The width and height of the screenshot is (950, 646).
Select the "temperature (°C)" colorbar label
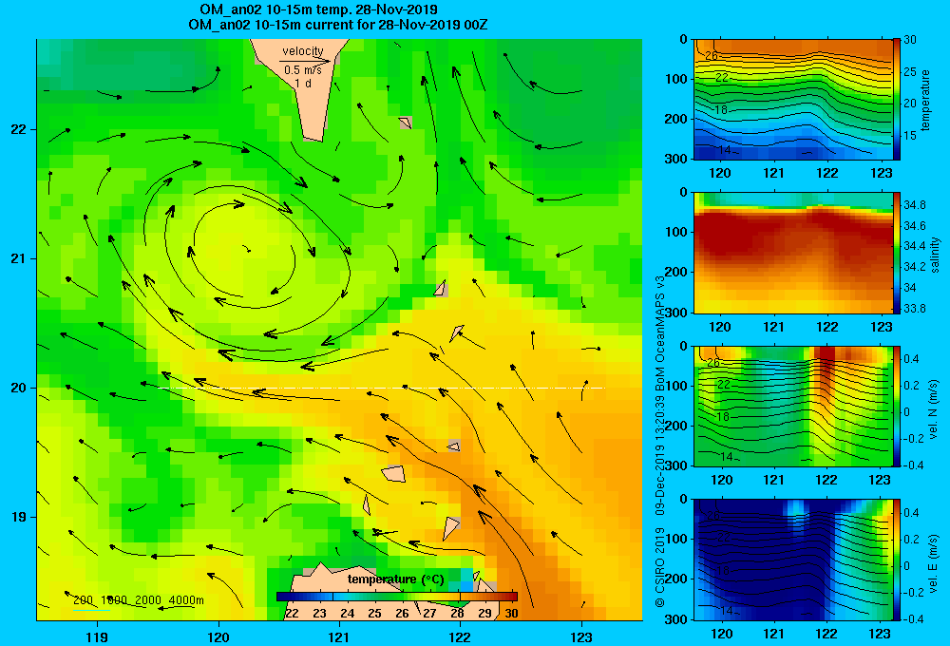pos(395,579)
